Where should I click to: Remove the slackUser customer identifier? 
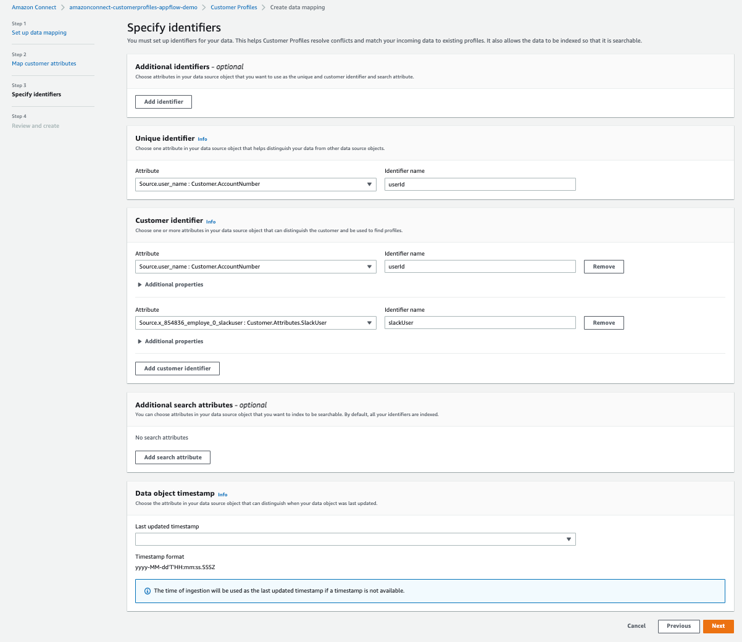pyautogui.click(x=604, y=323)
